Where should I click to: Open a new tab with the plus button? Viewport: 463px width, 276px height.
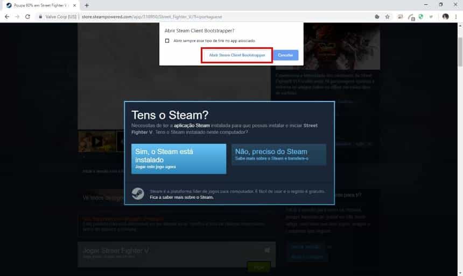[x=87, y=5]
